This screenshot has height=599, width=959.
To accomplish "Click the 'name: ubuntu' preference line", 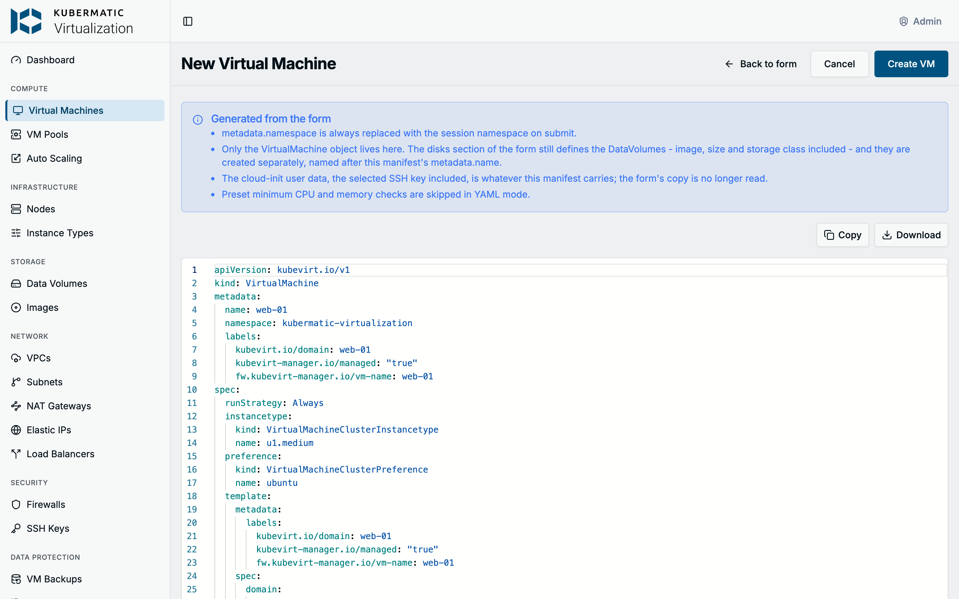I will click(x=266, y=483).
